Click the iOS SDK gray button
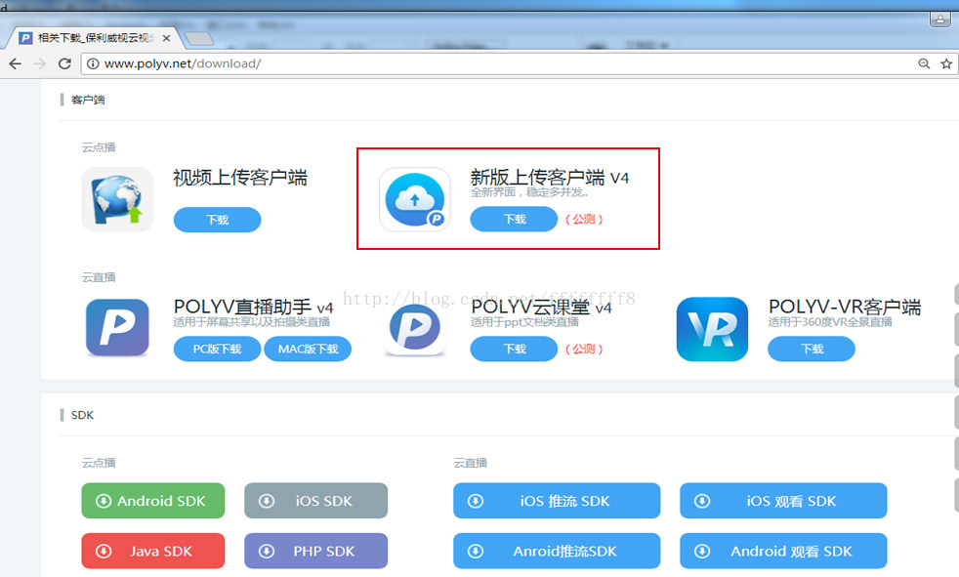The width and height of the screenshot is (959, 577). pos(315,501)
